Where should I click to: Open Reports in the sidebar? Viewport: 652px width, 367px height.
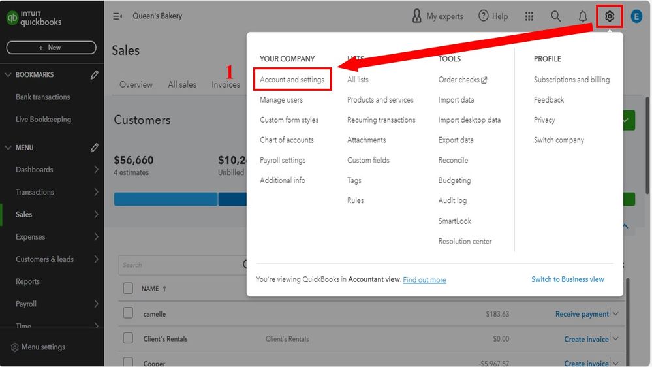tap(27, 281)
